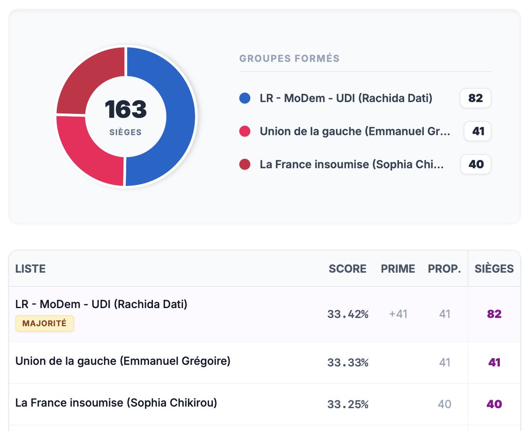Click the +41 prime value
This screenshot has height=431, width=529.
(398, 314)
